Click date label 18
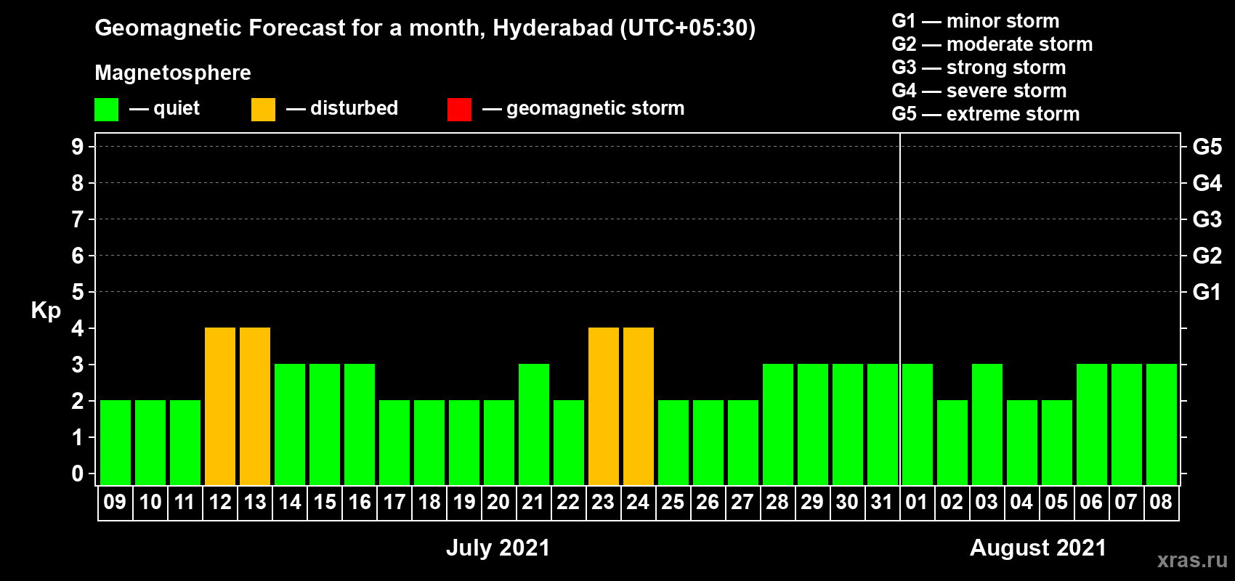Image resolution: width=1235 pixels, height=581 pixels. [x=429, y=502]
